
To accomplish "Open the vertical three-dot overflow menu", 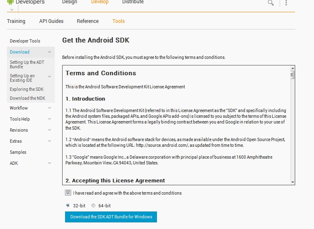I will 286,2.
